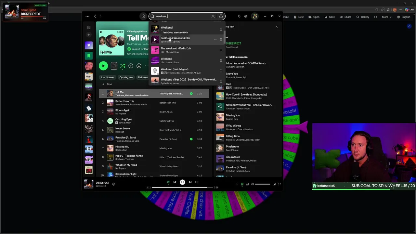Toggle repeat in the player bar
Screen dimensions: 416x234
tap(197, 182)
